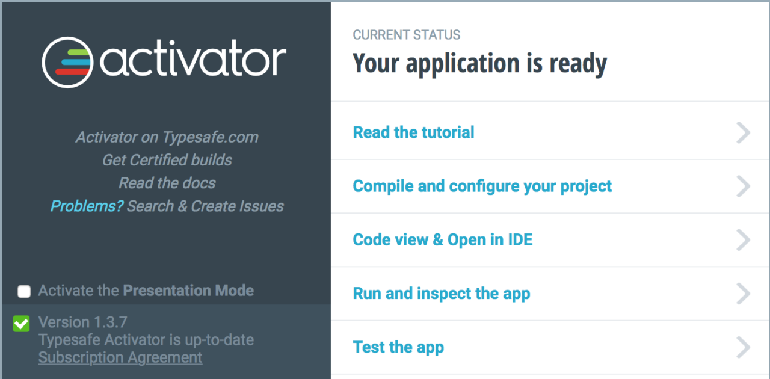
Task: Click the green Version 1.3.7 checkmark
Action: 22,324
